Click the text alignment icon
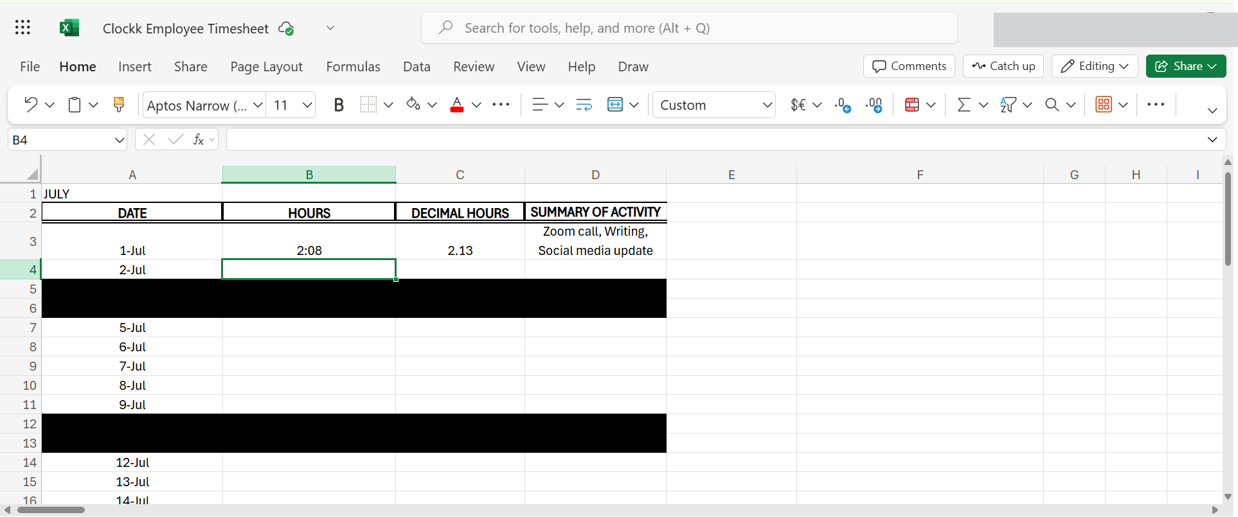 (540, 104)
